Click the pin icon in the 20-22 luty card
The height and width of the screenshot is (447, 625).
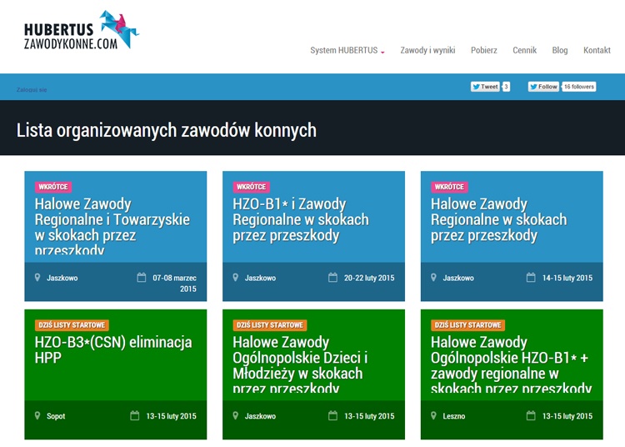236,278
